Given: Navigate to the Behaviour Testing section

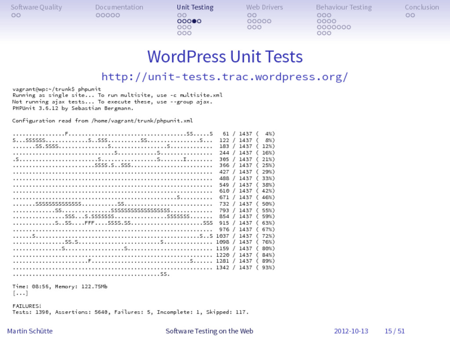Looking at the screenshot, I should coord(344,7).
